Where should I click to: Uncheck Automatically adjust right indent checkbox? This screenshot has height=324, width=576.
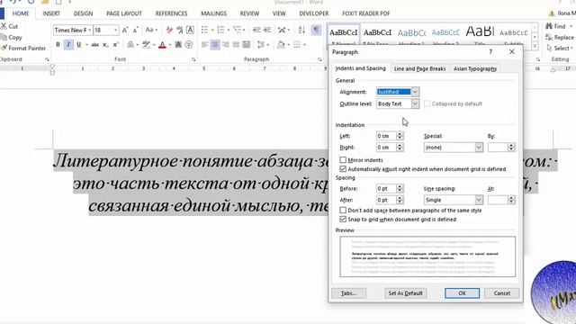tap(343, 169)
